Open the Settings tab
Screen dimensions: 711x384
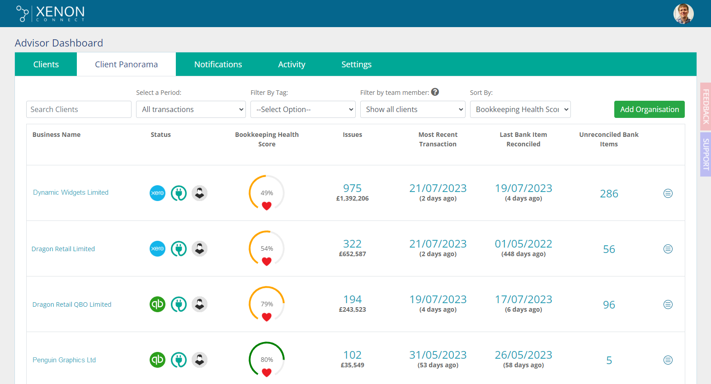tap(356, 65)
